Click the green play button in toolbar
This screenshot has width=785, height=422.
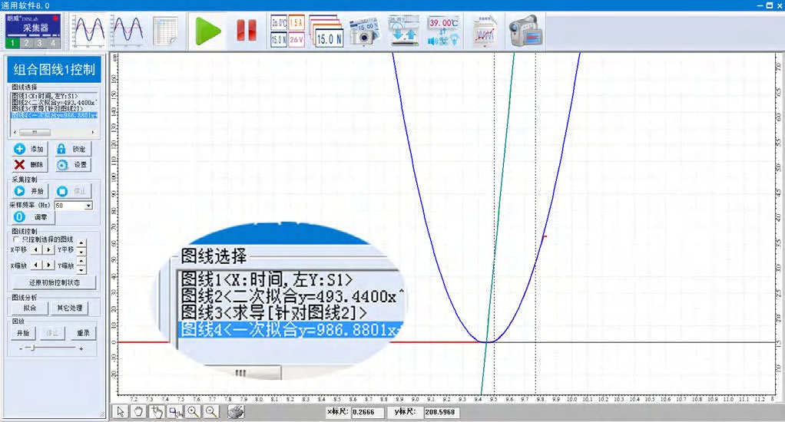(207, 31)
